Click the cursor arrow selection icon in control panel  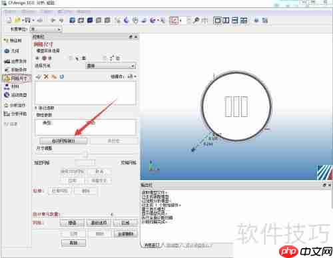click(x=77, y=59)
